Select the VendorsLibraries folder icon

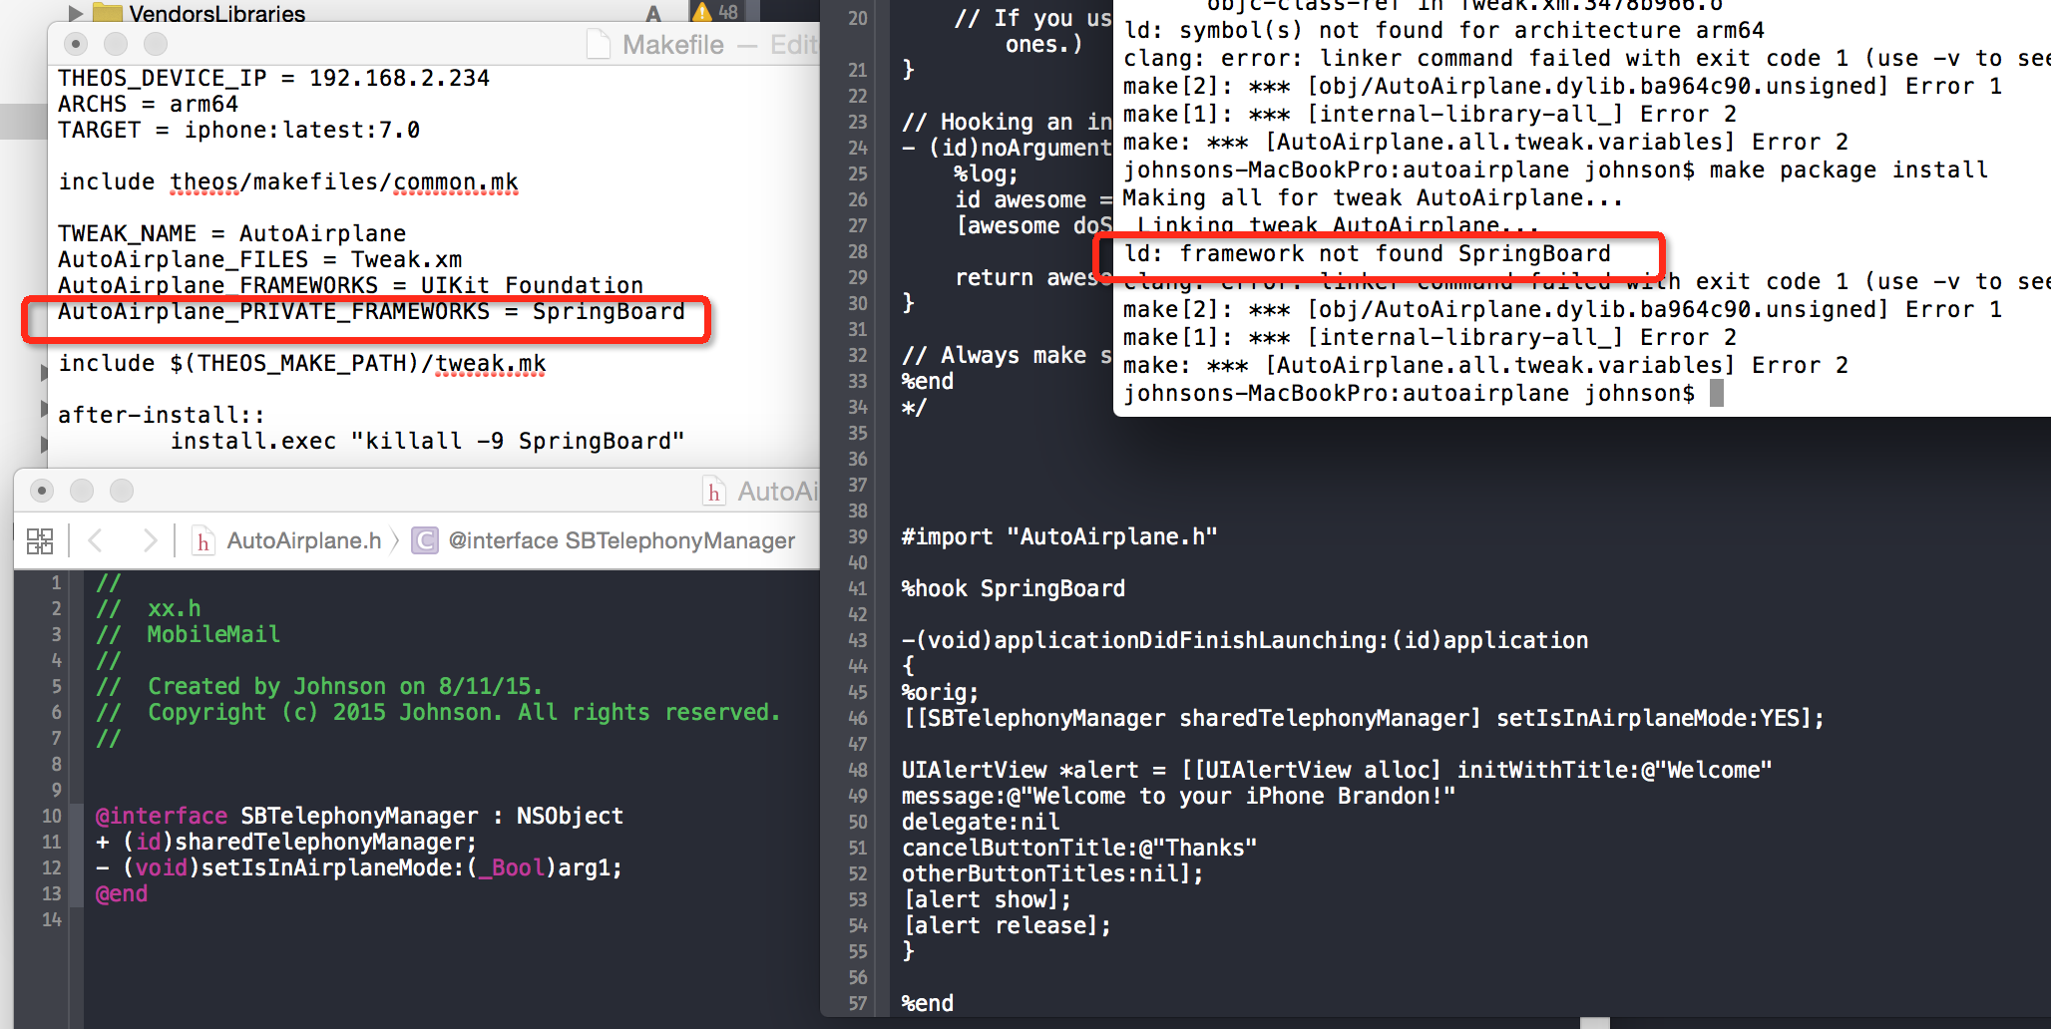pyautogui.click(x=107, y=12)
